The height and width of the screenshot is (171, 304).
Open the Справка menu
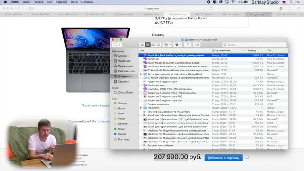(x=87, y=2)
